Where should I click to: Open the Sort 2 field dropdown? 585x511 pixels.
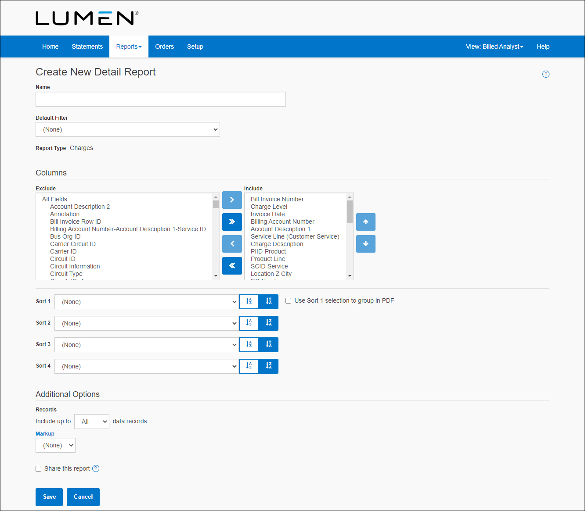click(147, 323)
